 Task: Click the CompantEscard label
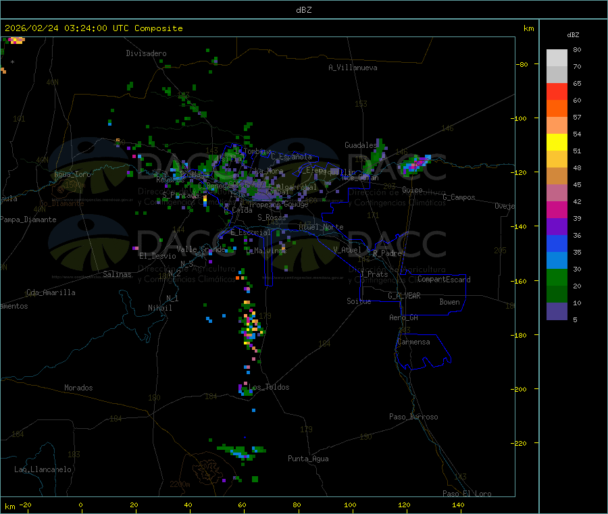pyautogui.click(x=444, y=280)
